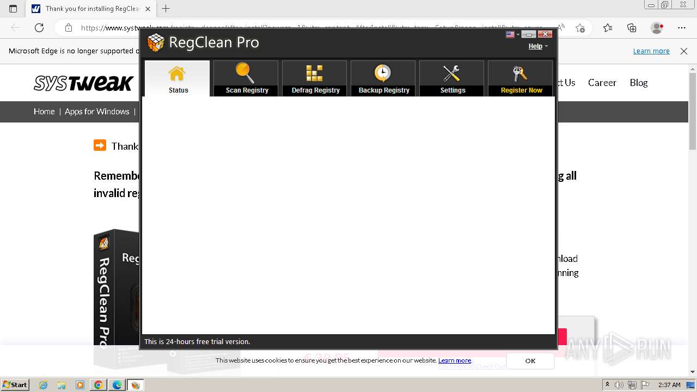Click the 24-hours free trial status text

pyautogui.click(x=197, y=342)
